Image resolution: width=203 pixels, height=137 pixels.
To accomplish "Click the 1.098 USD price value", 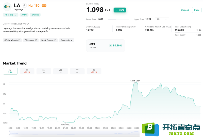I will coord(98,10).
